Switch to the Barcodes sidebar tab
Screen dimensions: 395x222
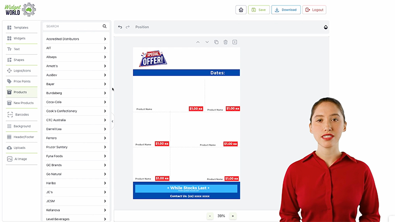[x=22, y=114]
